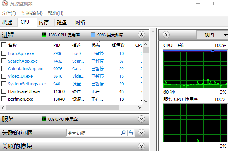Click the 已暂停 status of LockApp.exe
228x151 pixels.
[x=97, y=53]
